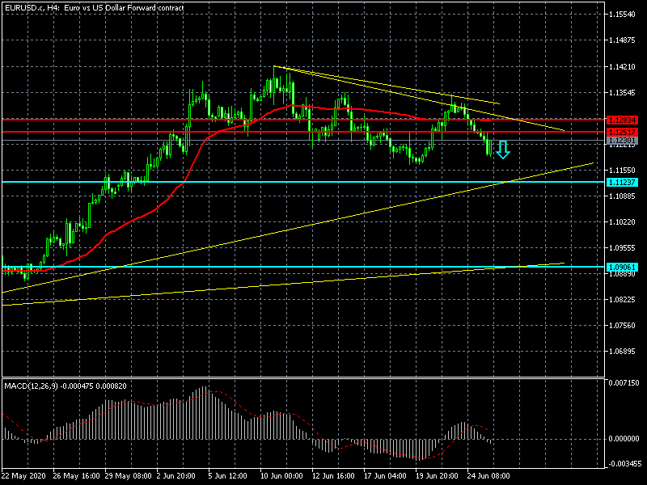647x485 pixels.
Task: Click the 26 May 16:00 time label
Action: coord(76,476)
